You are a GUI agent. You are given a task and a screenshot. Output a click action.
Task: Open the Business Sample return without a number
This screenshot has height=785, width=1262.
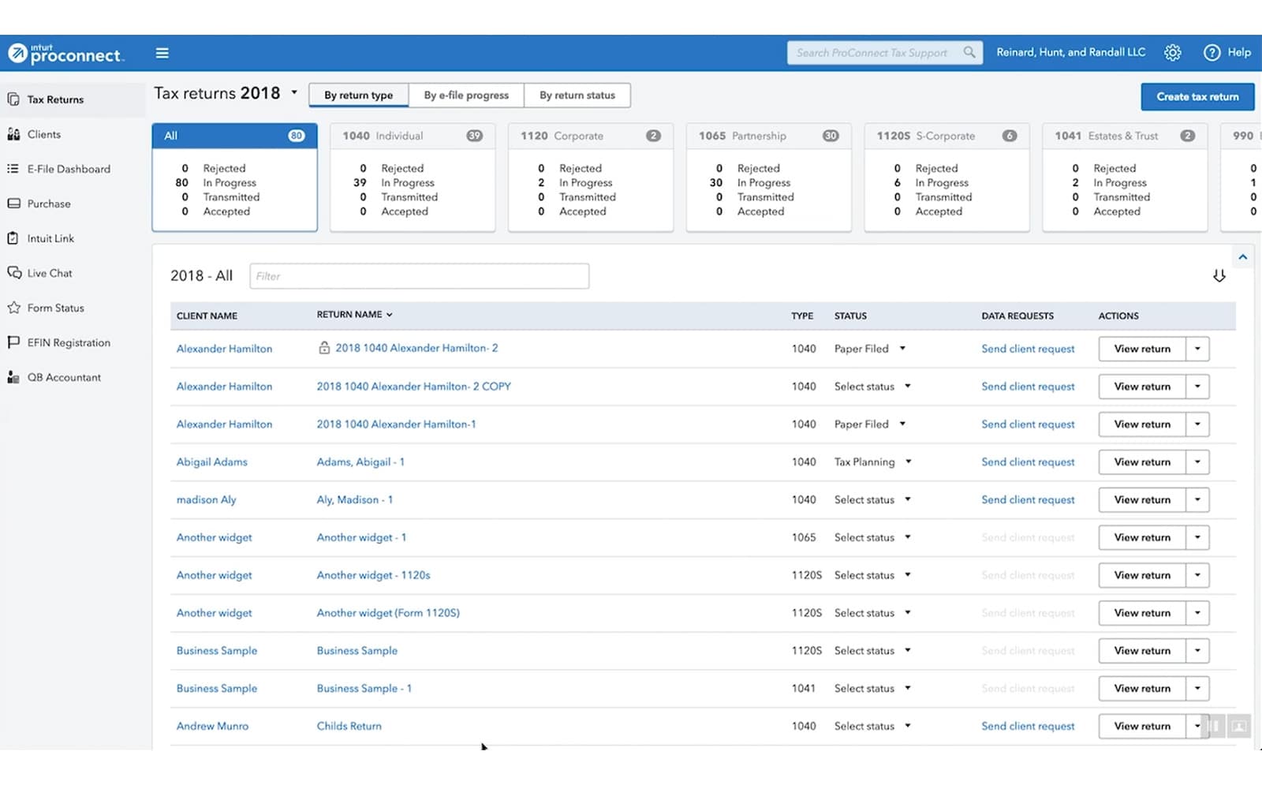[x=357, y=651]
